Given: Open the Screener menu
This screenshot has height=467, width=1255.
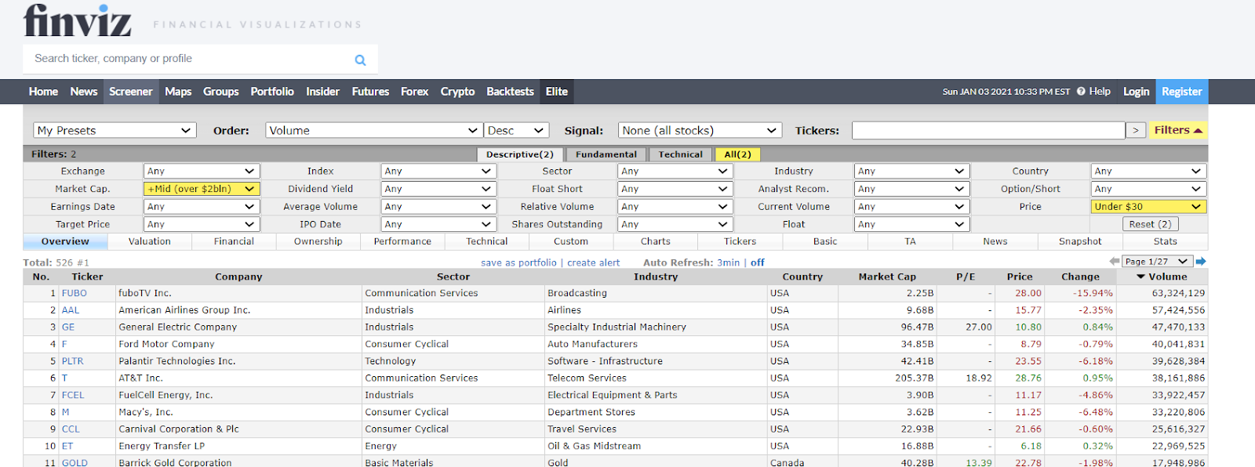Looking at the screenshot, I should 131,92.
